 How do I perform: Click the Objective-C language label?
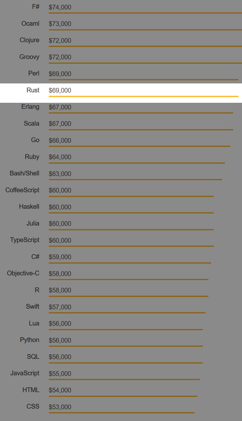(23, 273)
